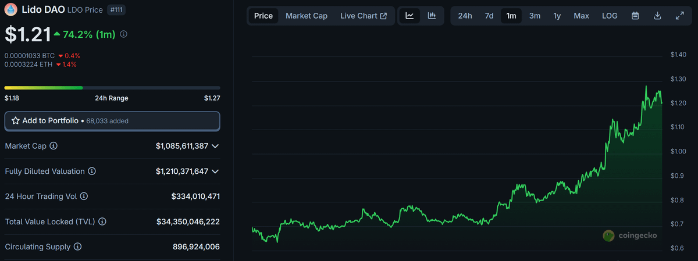Click the 68,033 added text
The width and height of the screenshot is (698, 261).
pyautogui.click(x=107, y=121)
